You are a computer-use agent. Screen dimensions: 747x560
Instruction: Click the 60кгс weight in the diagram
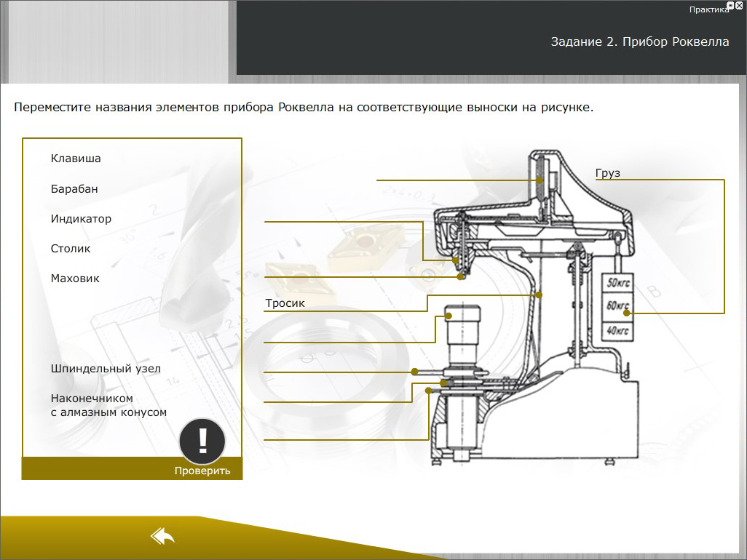coord(618,305)
